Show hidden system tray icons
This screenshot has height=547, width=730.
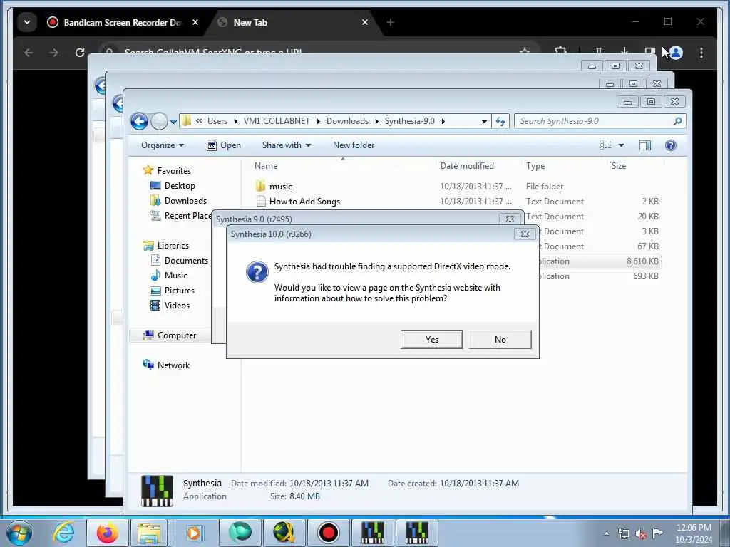click(x=606, y=533)
